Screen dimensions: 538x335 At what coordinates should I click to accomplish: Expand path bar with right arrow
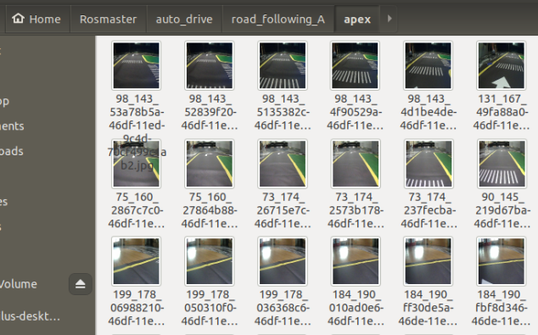tap(389, 19)
